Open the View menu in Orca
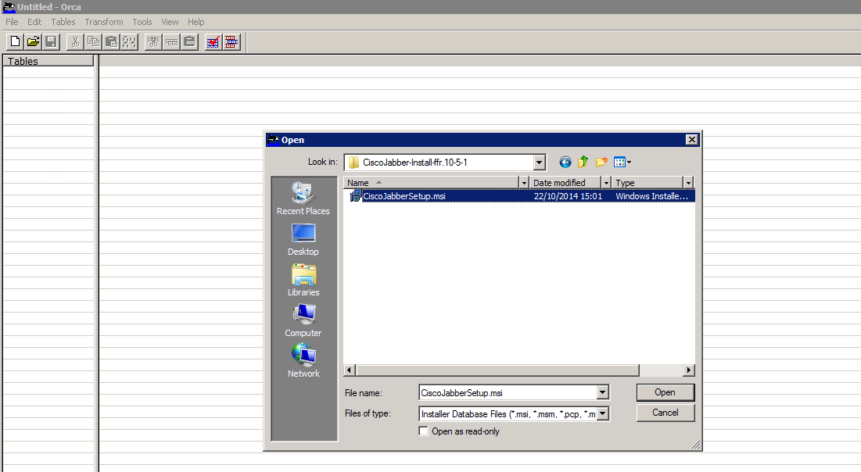Screen dimensions: 861x472 click(170, 22)
